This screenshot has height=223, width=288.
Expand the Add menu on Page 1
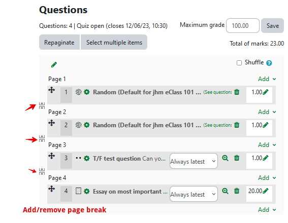(267, 79)
